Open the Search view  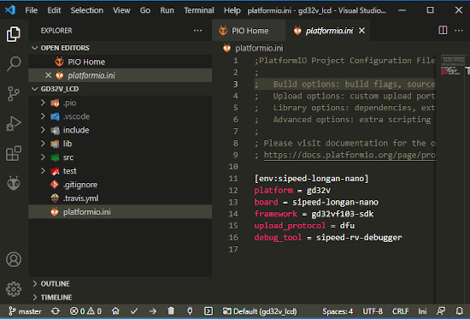(14, 63)
